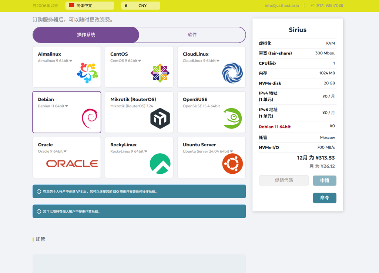The height and width of the screenshot is (273, 379).
Task: Open CloudLinux 9 64bit version dropdown
Action: pyautogui.click(x=201, y=61)
